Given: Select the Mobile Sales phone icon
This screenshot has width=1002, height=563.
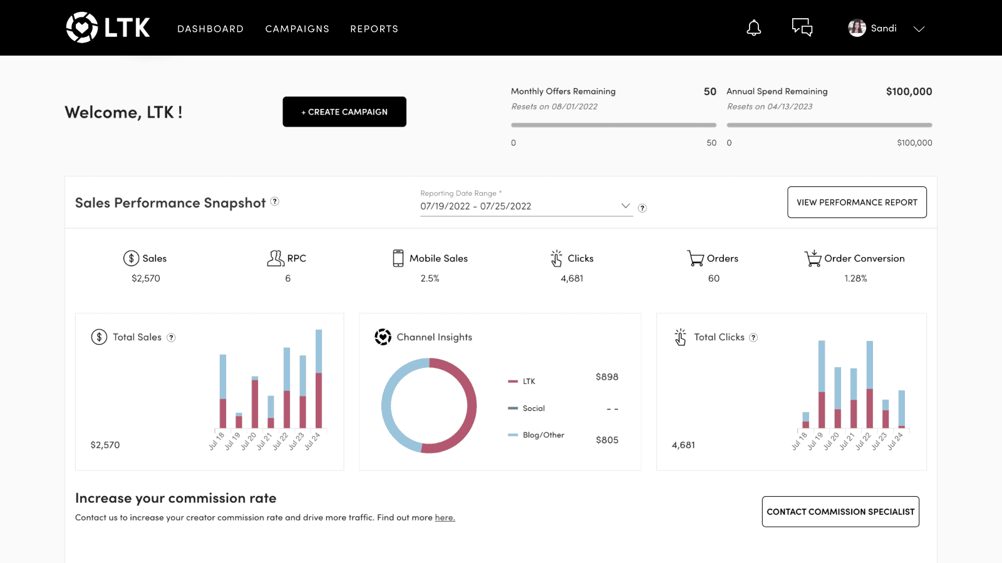Looking at the screenshot, I should pos(397,258).
